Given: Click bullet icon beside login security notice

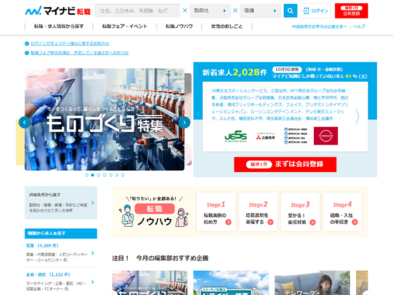Looking at the screenshot, I should coord(27,44).
